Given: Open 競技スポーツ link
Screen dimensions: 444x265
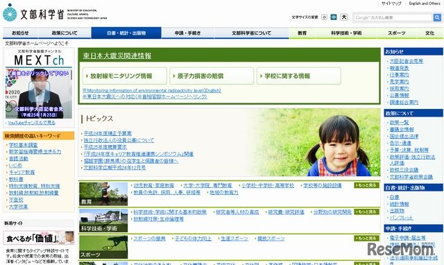Looking at the screenshot, I should (x=271, y=239).
